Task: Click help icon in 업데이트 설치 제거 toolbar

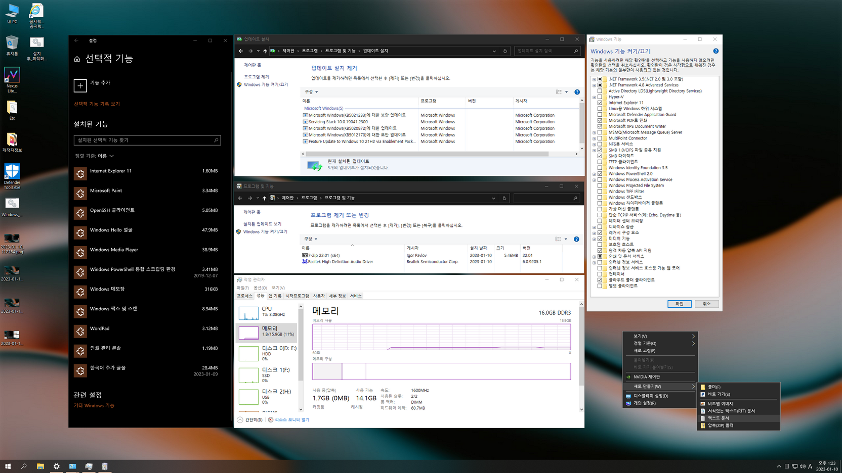Action: [x=577, y=92]
